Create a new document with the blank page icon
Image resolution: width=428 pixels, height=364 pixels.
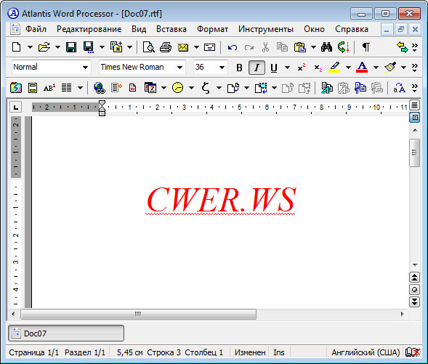[x=17, y=47]
